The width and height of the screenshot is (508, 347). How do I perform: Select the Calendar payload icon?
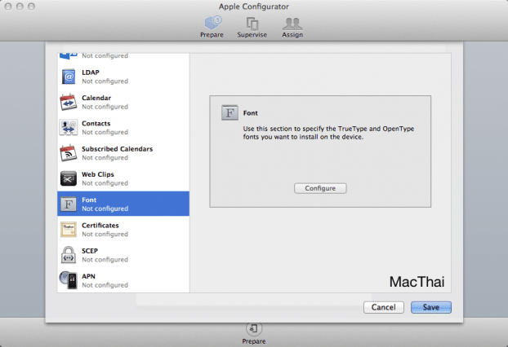pyautogui.click(x=69, y=102)
